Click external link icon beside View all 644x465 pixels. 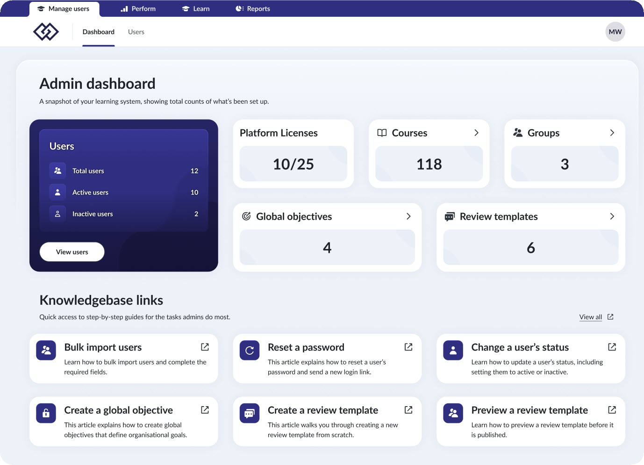click(x=610, y=317)
